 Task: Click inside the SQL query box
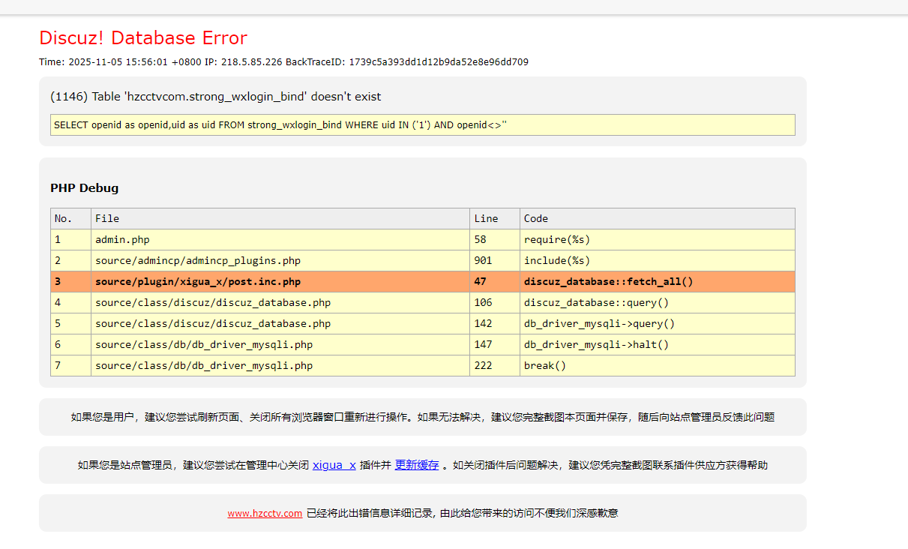(x=423, y=125)
